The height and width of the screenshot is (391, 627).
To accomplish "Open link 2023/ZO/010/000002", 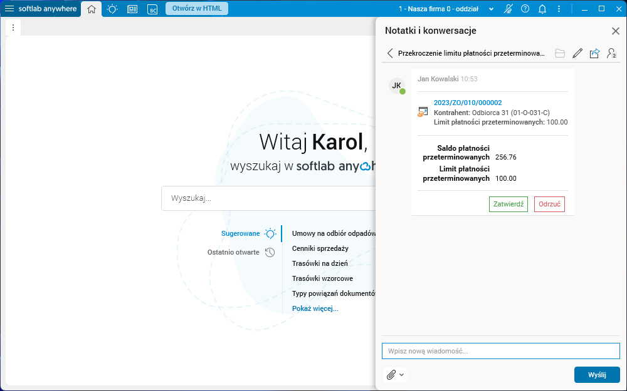I will [x=467, y=102].
